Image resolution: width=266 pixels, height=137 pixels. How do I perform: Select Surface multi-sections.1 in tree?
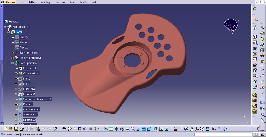pos(37,99)
